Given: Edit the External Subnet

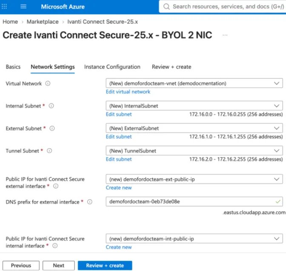Looking at the screenshot, I should pos(119,137).
